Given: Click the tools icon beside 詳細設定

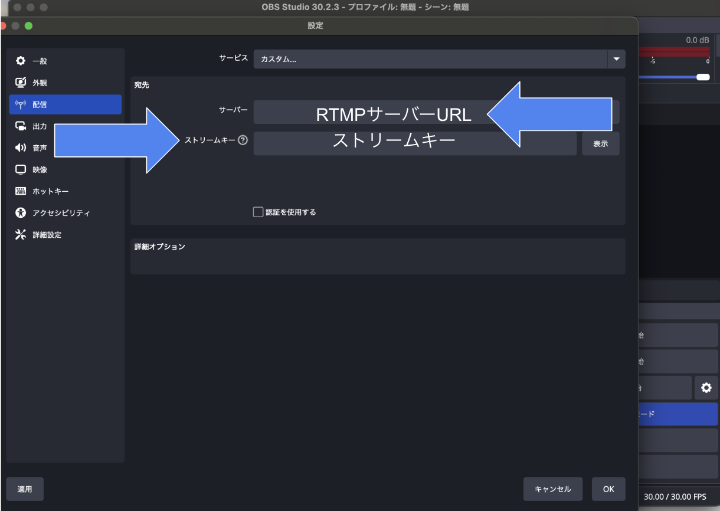Looking at the screenshot, I should 21,235.
